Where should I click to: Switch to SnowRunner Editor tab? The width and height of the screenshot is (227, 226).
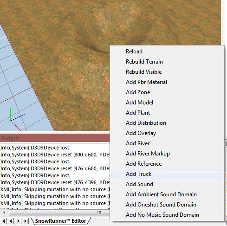tap(60, 221)
